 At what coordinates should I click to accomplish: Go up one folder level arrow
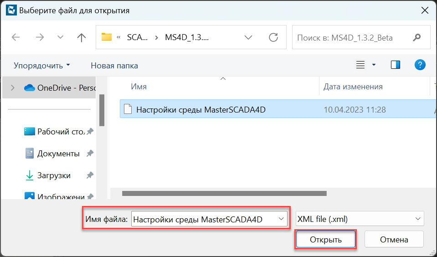coord(81,37)
